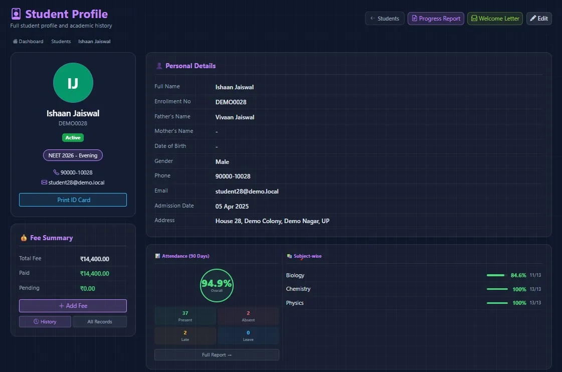
Task: Click the Chemistry subject name
Action: (x=298, y=289)
